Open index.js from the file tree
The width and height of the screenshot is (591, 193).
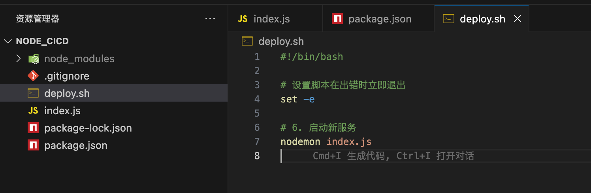coord(62,111)
